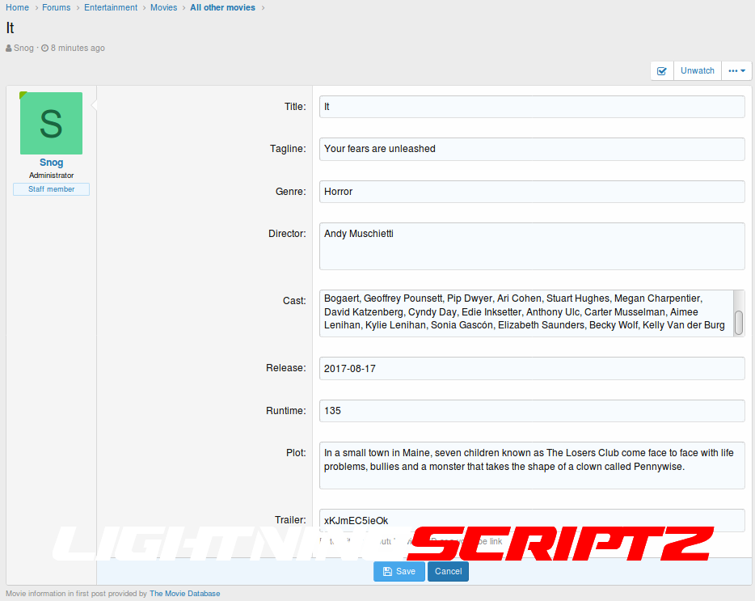This screenshot has height=601, width=755.
Task: Click the Runtime field showing 135
Action: click(531, 411)
